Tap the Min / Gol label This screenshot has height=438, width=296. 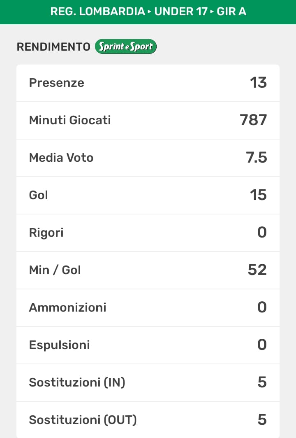coord(55,270)
